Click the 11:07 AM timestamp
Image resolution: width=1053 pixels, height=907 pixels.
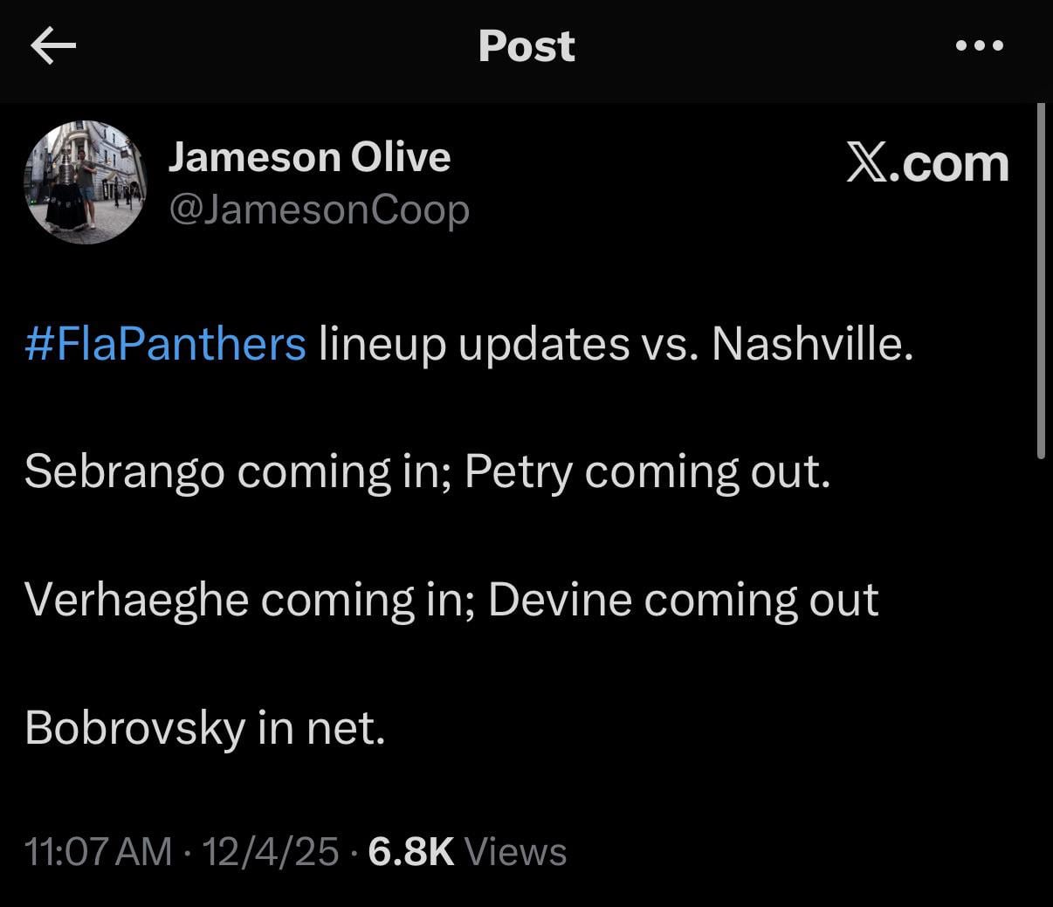(x=99, y=851)
